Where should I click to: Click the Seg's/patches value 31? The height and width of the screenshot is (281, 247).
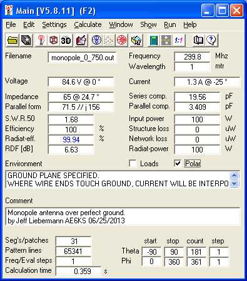click(x=73, y=241)
